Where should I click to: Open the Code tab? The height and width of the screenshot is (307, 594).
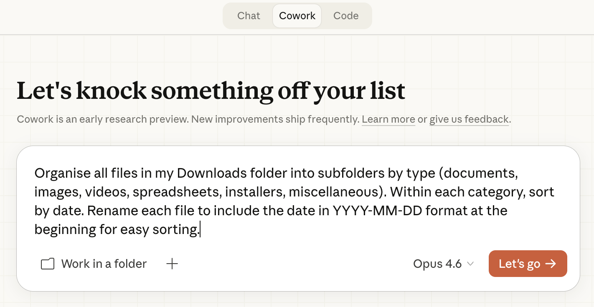click(346, 16)
